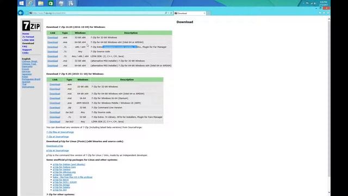Download 9.20 .msi for 32-bit Windows
Image resolution: width=348 pixels, height=196 pixels.
[x=55, y=89]
